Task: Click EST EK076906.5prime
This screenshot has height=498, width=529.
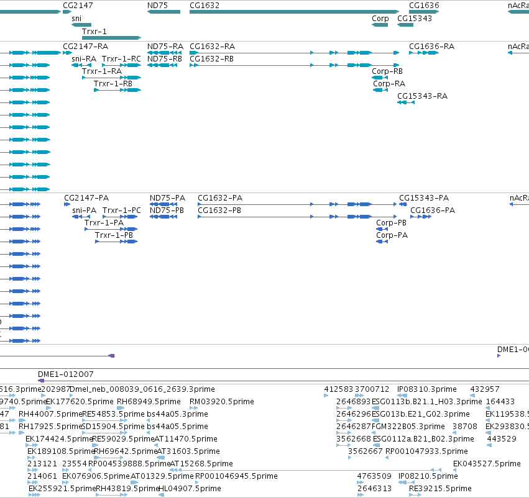Action: point(96,476)
